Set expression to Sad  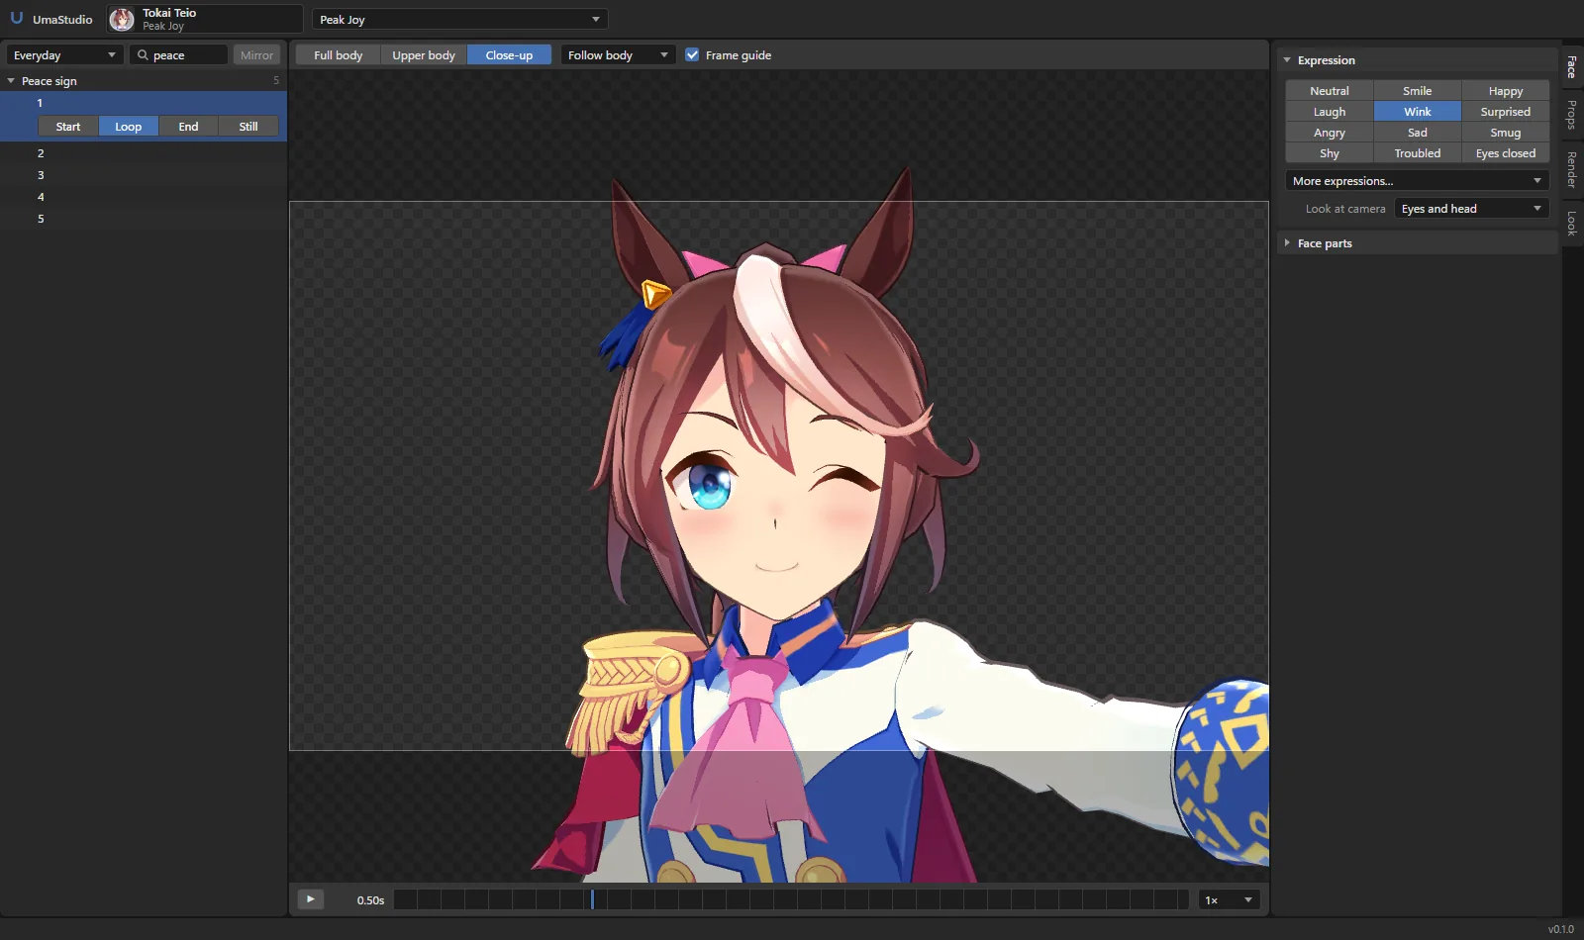(1418, 133)
